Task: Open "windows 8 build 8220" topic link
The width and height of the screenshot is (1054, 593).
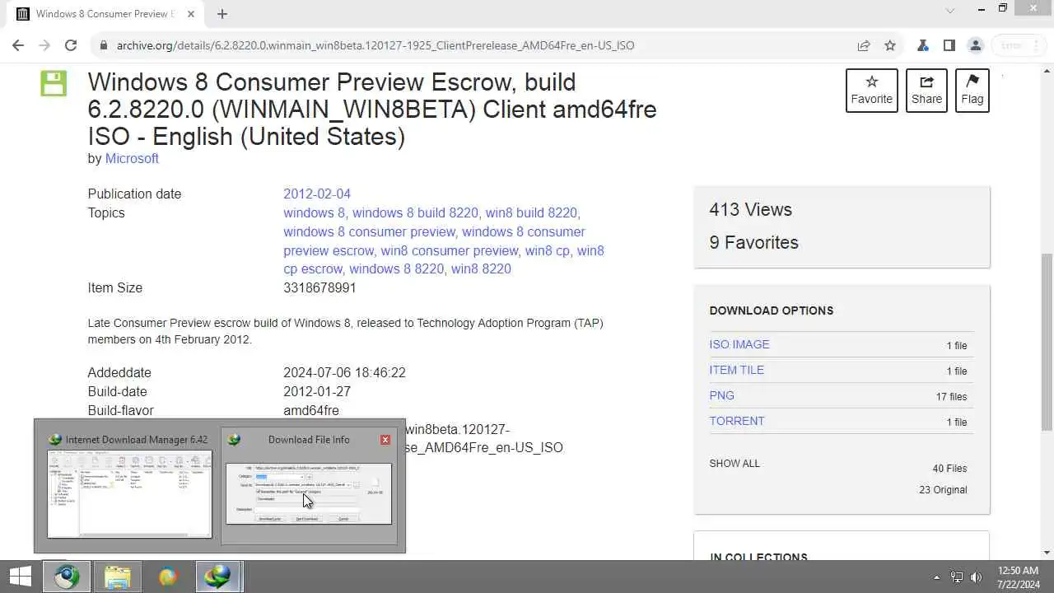Action: coord(417,212)
